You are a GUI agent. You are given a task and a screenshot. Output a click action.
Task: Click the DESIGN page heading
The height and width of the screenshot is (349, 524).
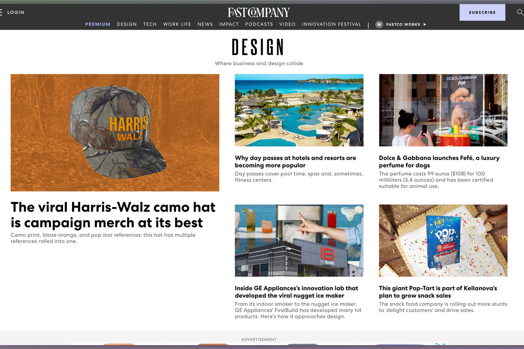click(x=258, y=47)
